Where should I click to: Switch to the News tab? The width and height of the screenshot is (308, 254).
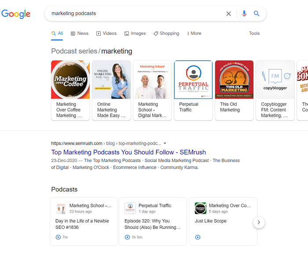click(x=80, y=33)
